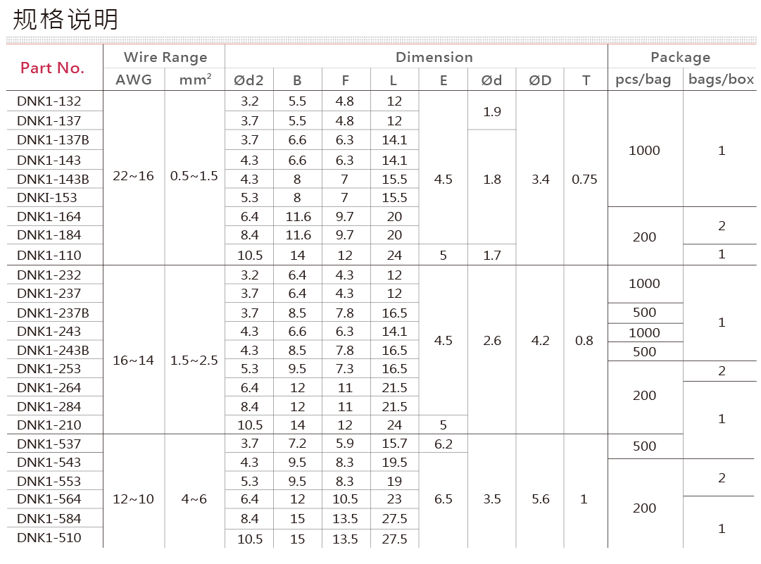
Task: Select the Package header cell
Action: (679, 57)
